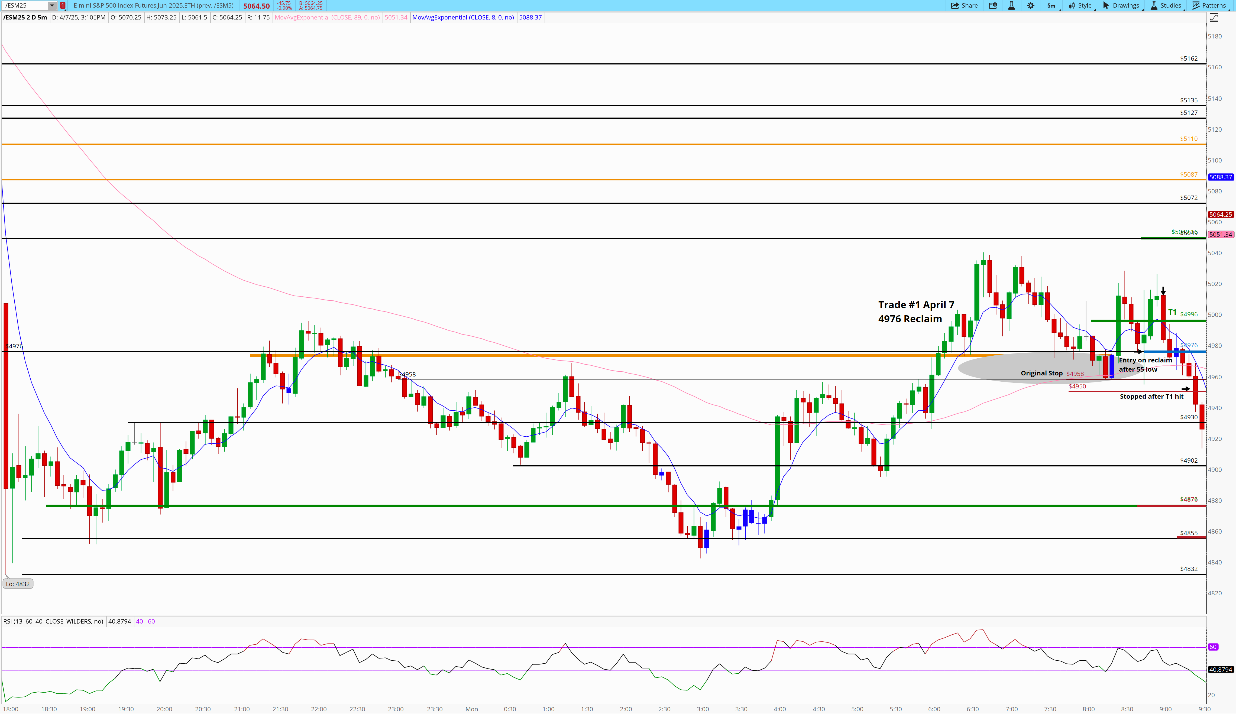
Task: Open chart settings gear icon
Action: pyautogui.click(x=1030, y=5)
